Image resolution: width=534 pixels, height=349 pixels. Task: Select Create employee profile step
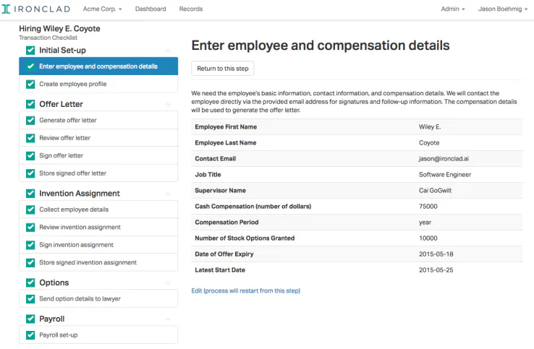click(x=98, y=84)
